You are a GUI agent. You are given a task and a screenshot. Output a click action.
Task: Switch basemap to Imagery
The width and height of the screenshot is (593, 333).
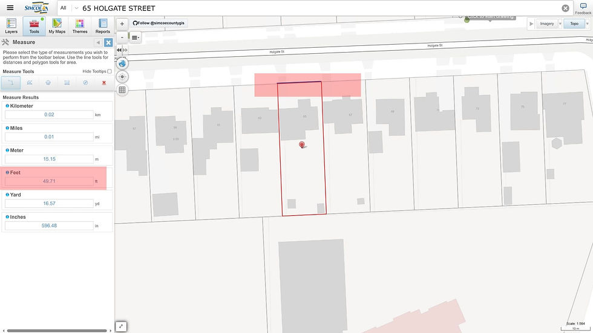pos(546,24)
